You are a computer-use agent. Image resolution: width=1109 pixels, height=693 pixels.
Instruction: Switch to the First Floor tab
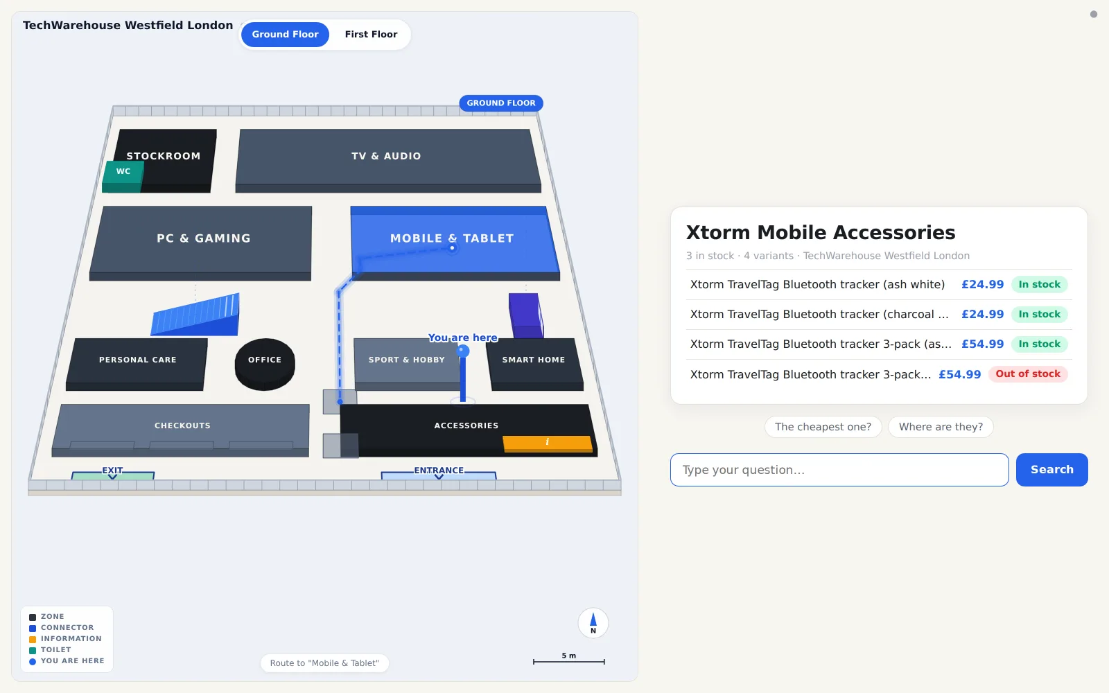(371, 35)
